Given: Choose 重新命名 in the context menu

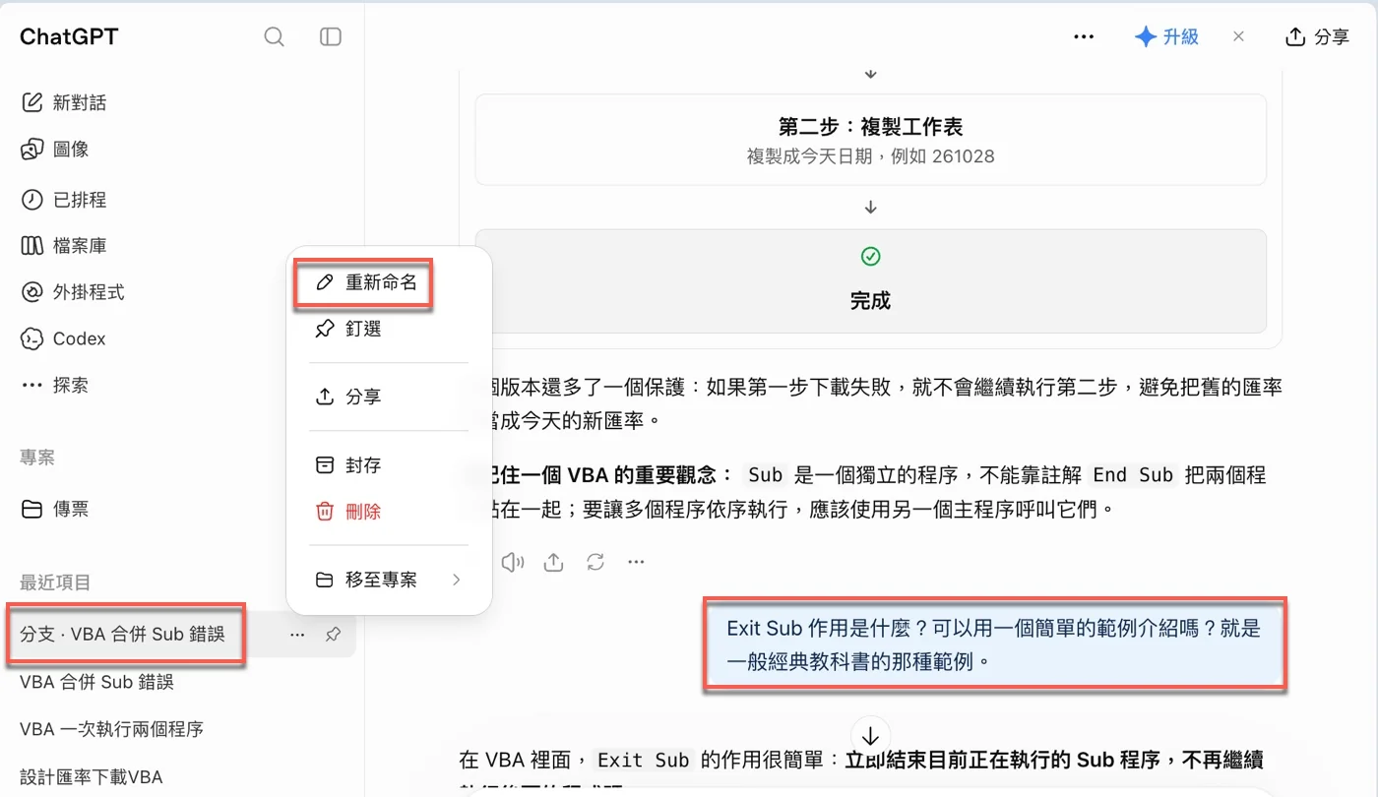Looking at the screenshot, I should coord(366,282).
